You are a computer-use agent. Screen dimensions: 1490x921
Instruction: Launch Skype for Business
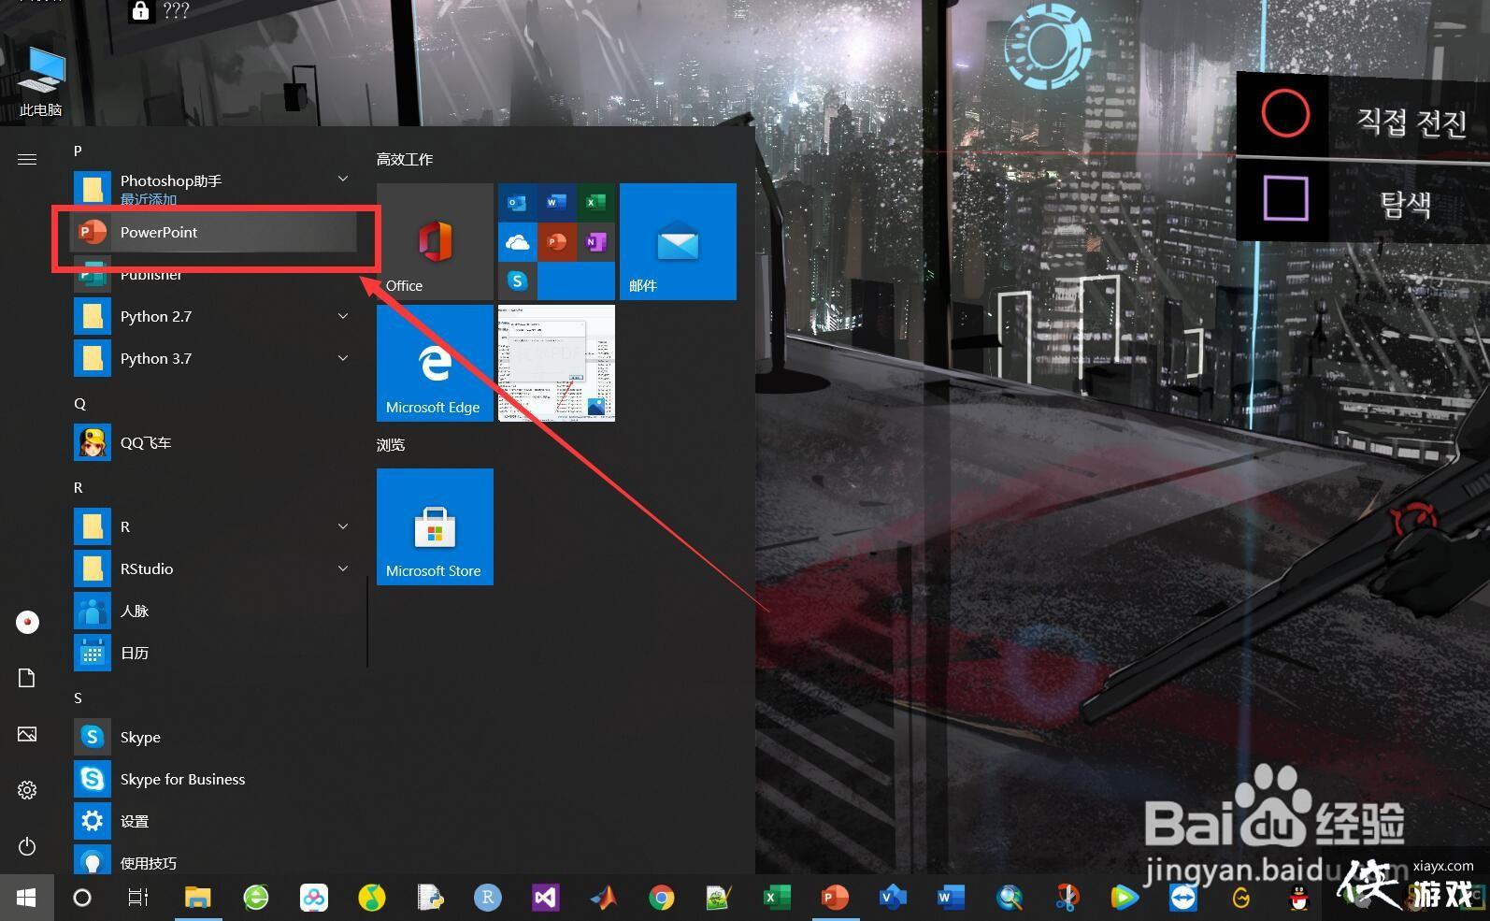[214, 779]
